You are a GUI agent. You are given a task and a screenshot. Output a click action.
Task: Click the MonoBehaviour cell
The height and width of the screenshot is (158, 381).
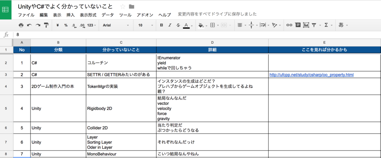(121, 154)
